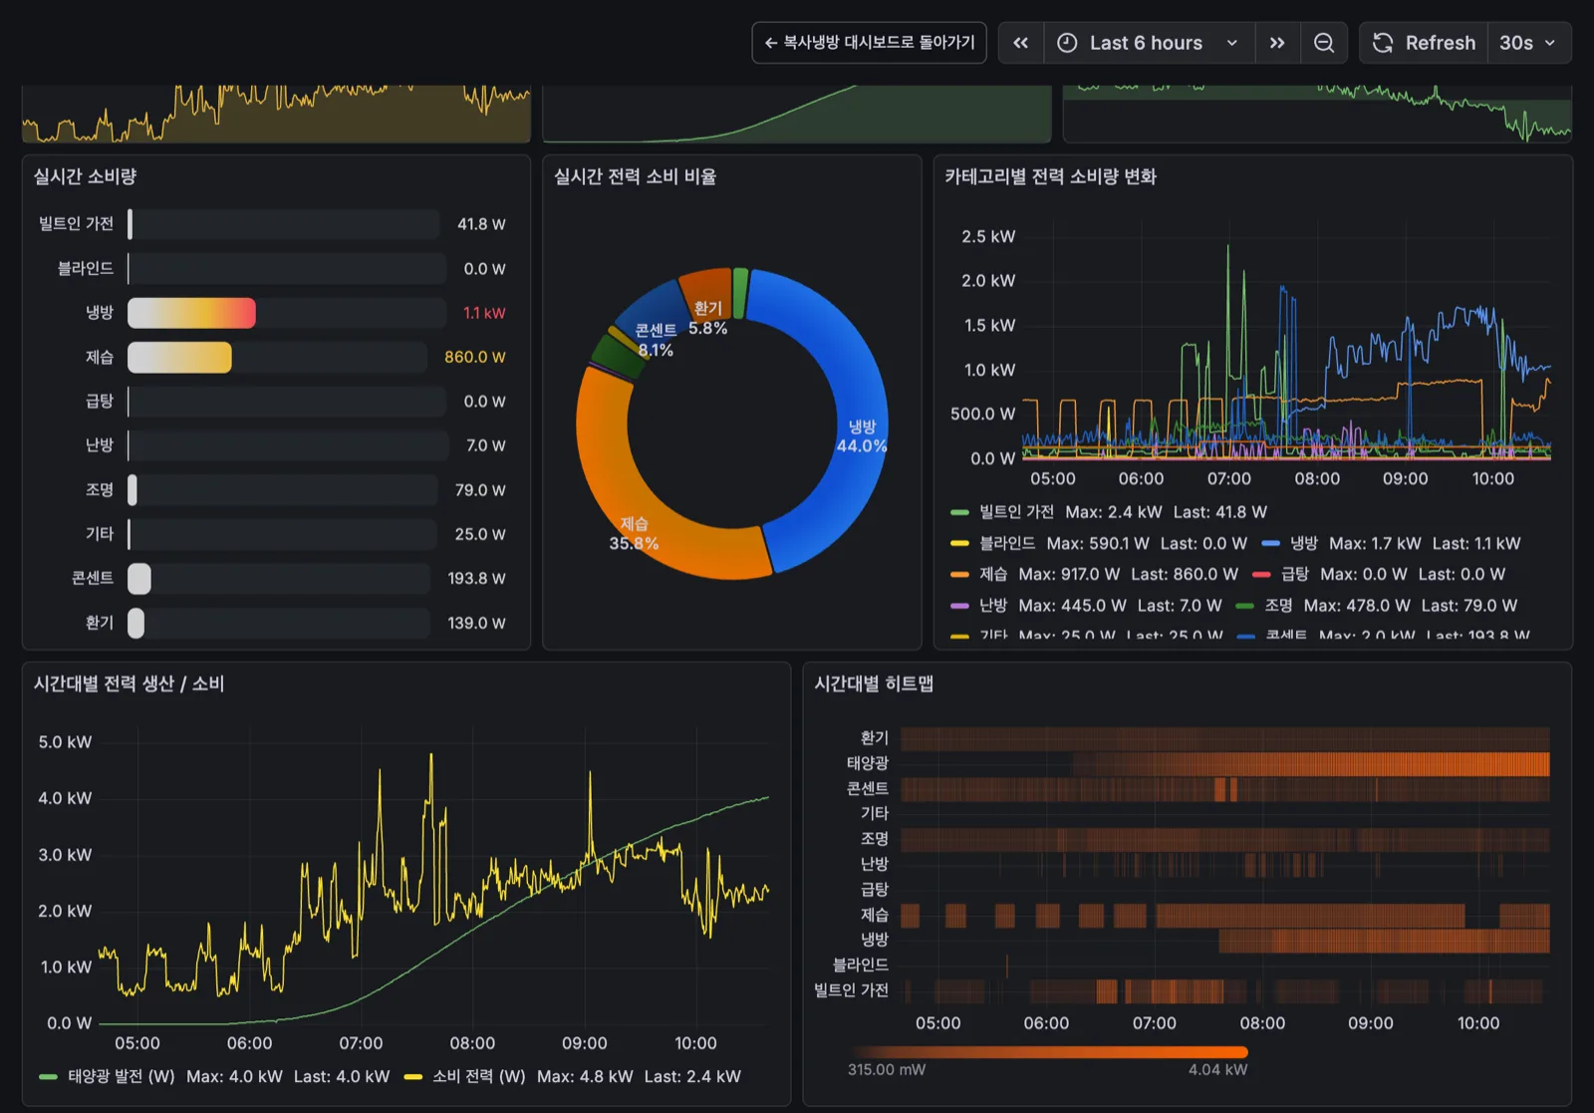
Task: Toggle the 급탕 series in the legend
Action: point(1294,574)
